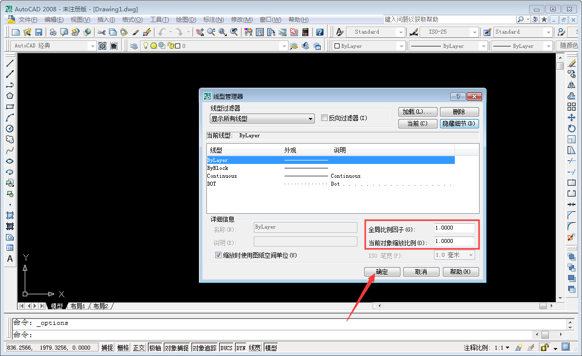Screen dimensions: 582x356
Task: Switch to the 布局1 tab
Action: (x=77, y=306)
